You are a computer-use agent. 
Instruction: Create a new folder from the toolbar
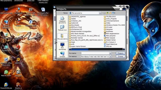point(110,13)
